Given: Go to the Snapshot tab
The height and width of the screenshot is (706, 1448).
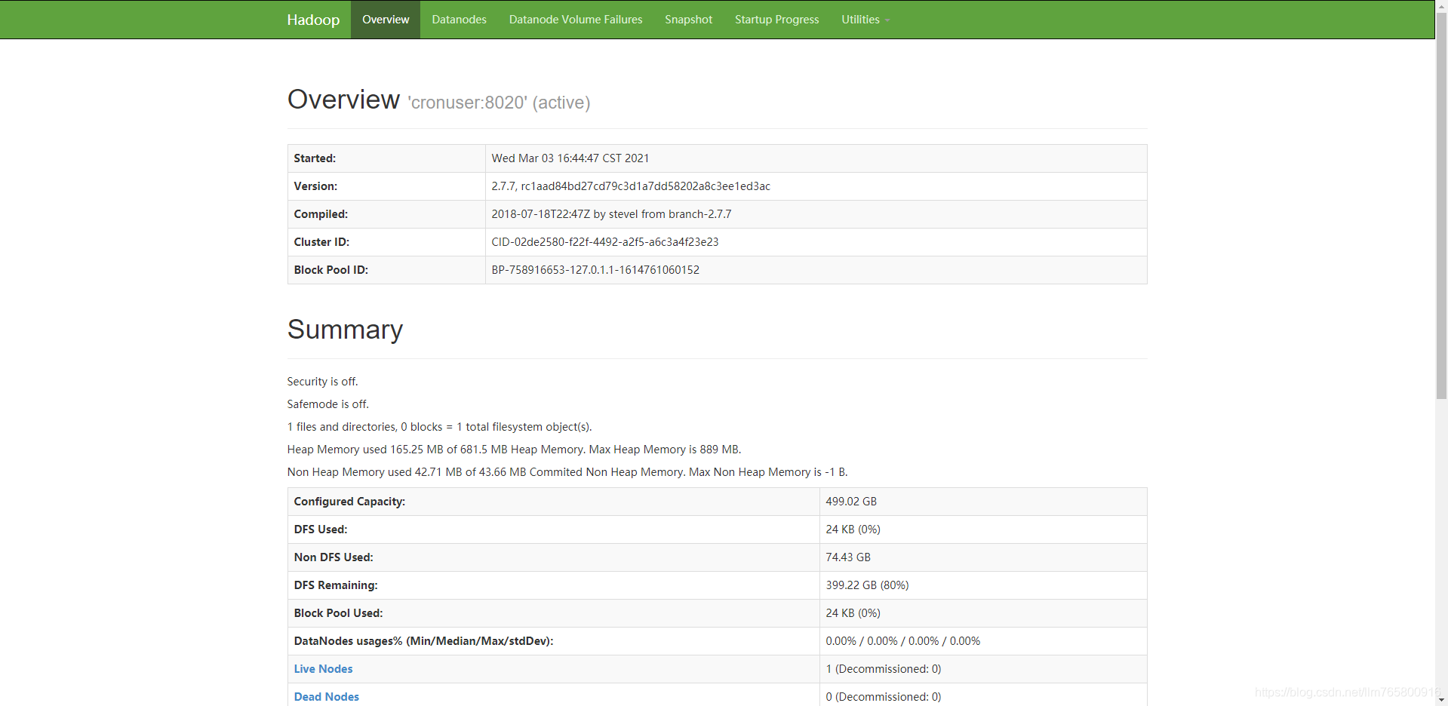Looking at the screenshot, I should pos(688,20).
